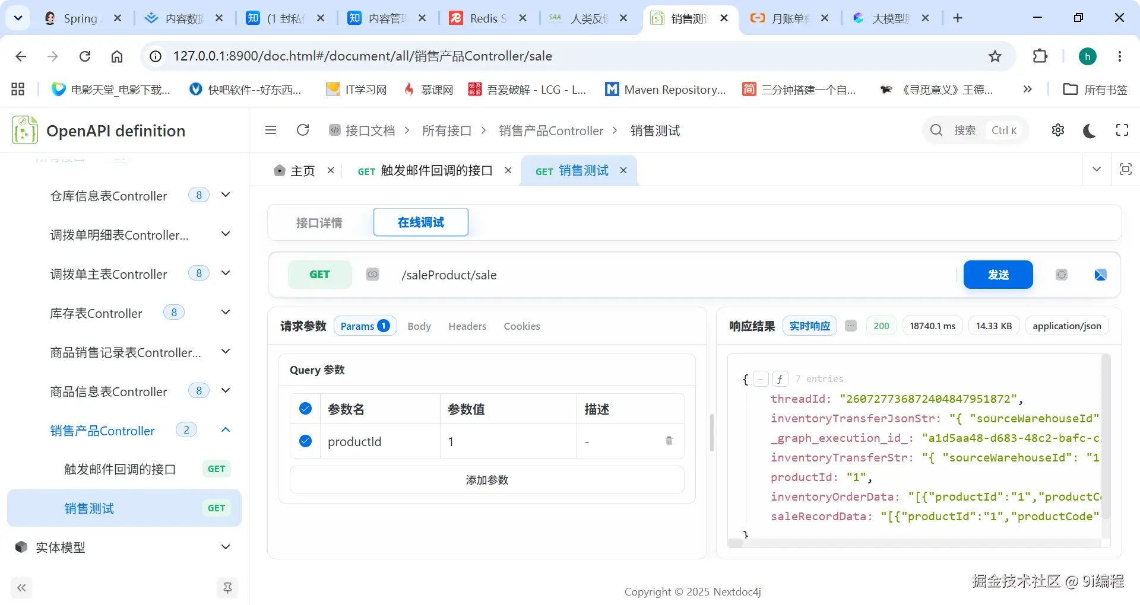Switch to Body request tab
This screenshot has height=605, width=1140.
tap(419, 326)
